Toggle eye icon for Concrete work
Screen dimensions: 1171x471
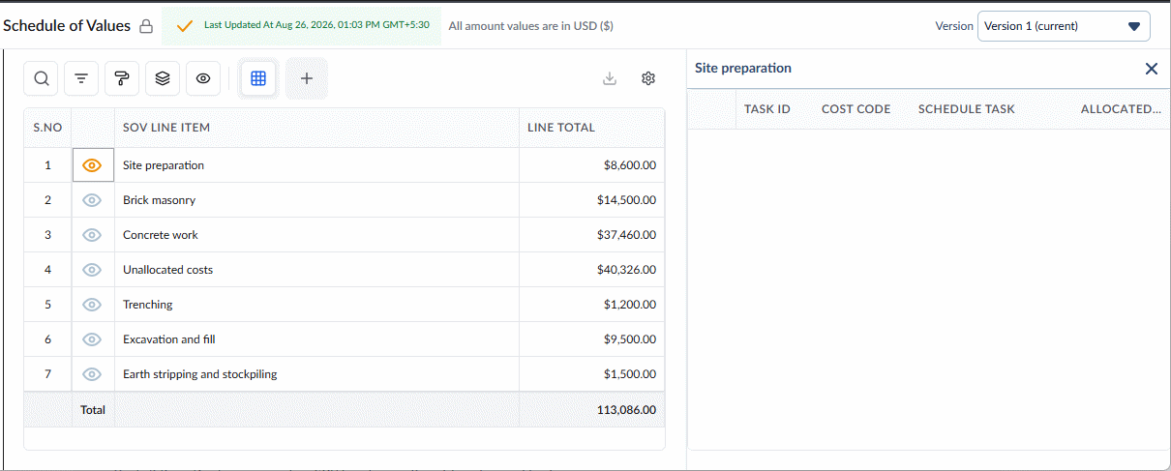pyautogui.click(x=93, y=235)
